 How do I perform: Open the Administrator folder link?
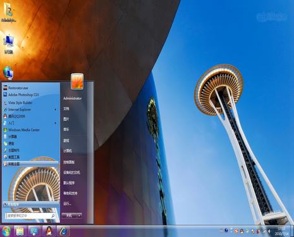click(72, 99)
